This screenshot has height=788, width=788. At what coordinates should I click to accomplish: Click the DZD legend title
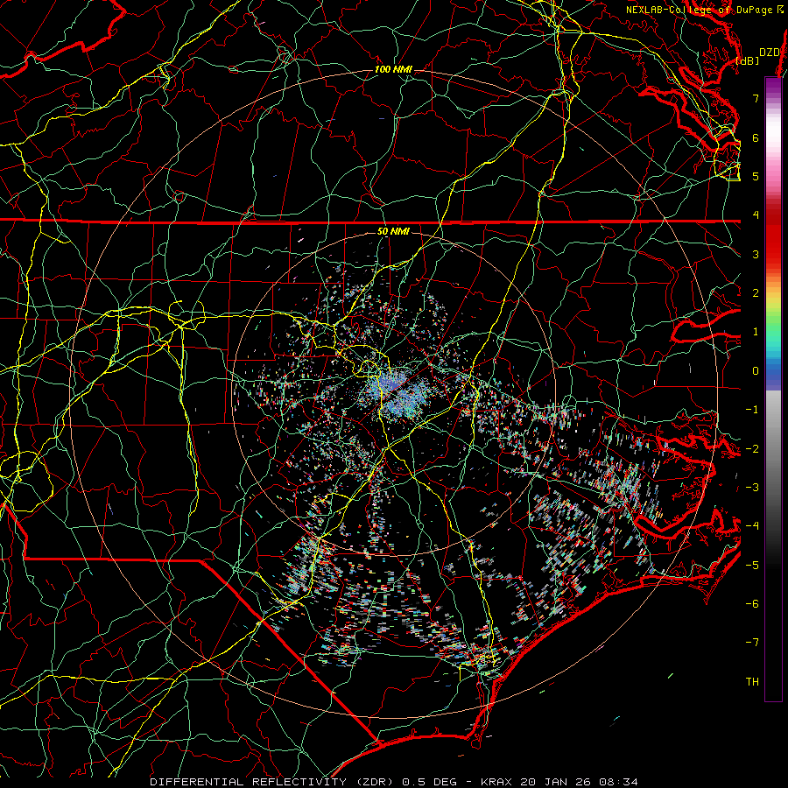coord(769,53)
